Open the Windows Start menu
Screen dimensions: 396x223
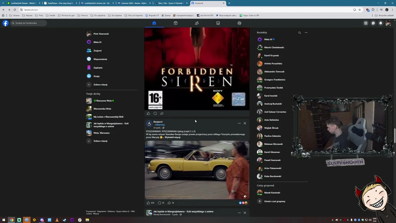(x=4, y=220)
